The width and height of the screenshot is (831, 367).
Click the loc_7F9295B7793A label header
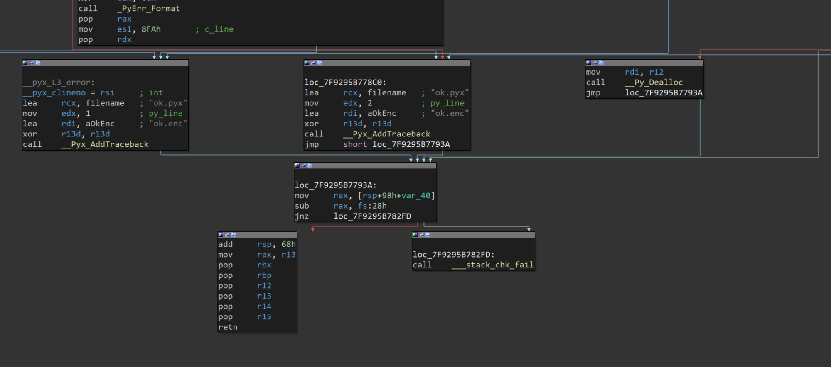coord(336,185)
